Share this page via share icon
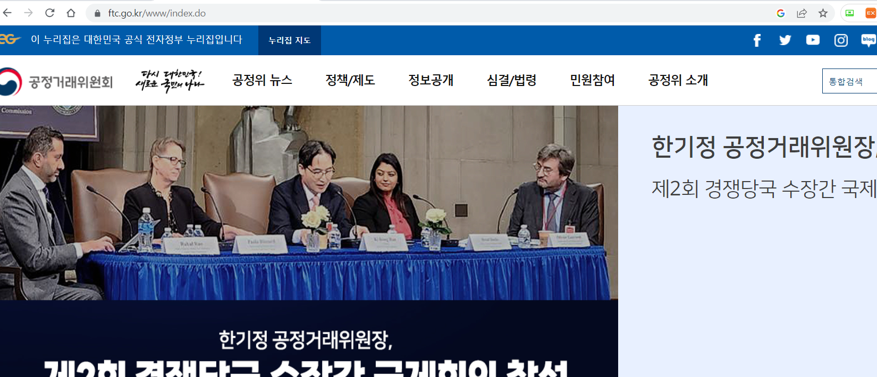 coord(802,13)
